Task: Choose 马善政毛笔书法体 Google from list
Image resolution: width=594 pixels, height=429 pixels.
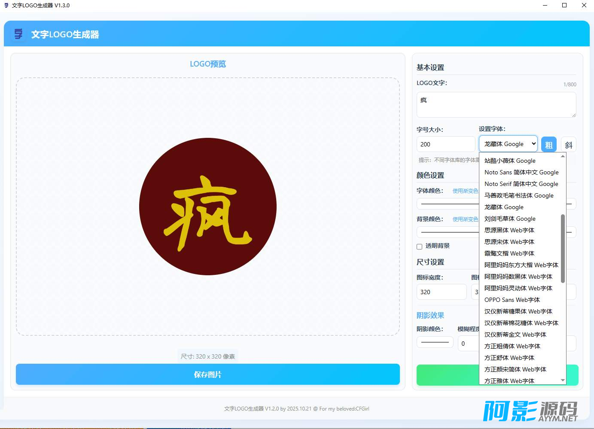Action: pyautogui.click(x=519, y=195)
